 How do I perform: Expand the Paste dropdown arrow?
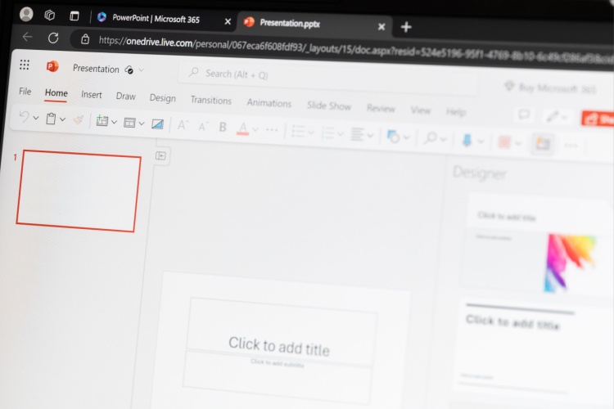pyautogui.click(x=62, y=119)
